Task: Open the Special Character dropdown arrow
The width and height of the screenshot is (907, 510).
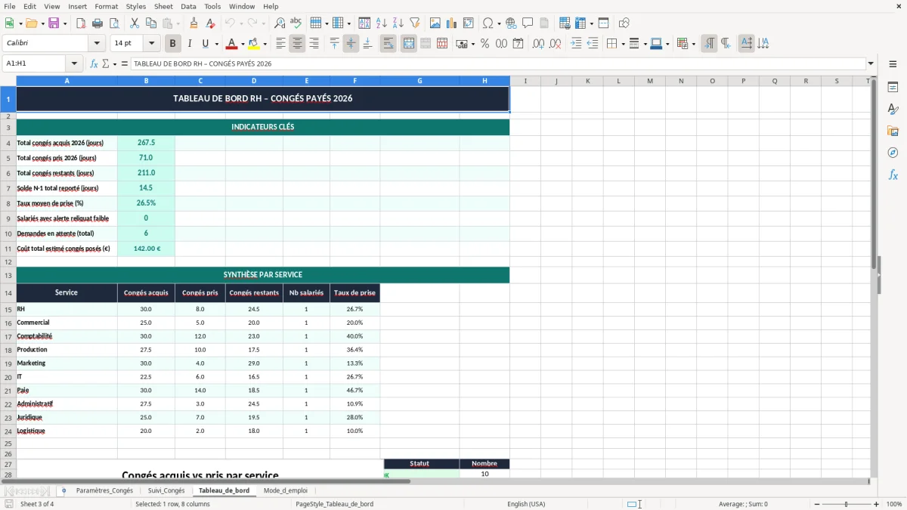Action: point(500,23)
